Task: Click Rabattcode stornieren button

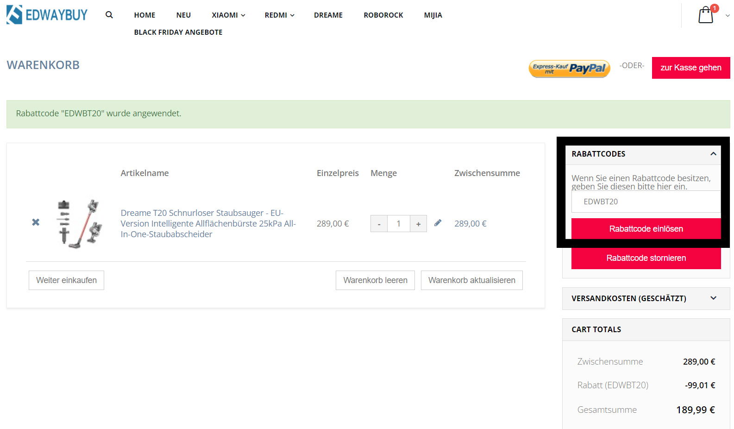Action: pyautogui.click(x=646, y=258)
